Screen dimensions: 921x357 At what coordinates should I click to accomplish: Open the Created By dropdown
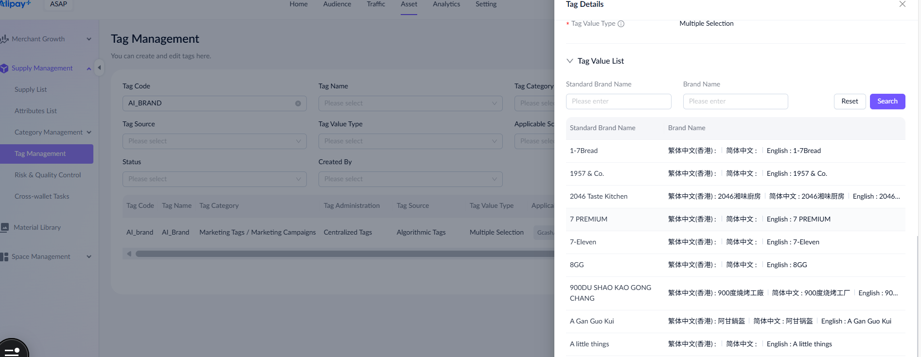[410, 179]
